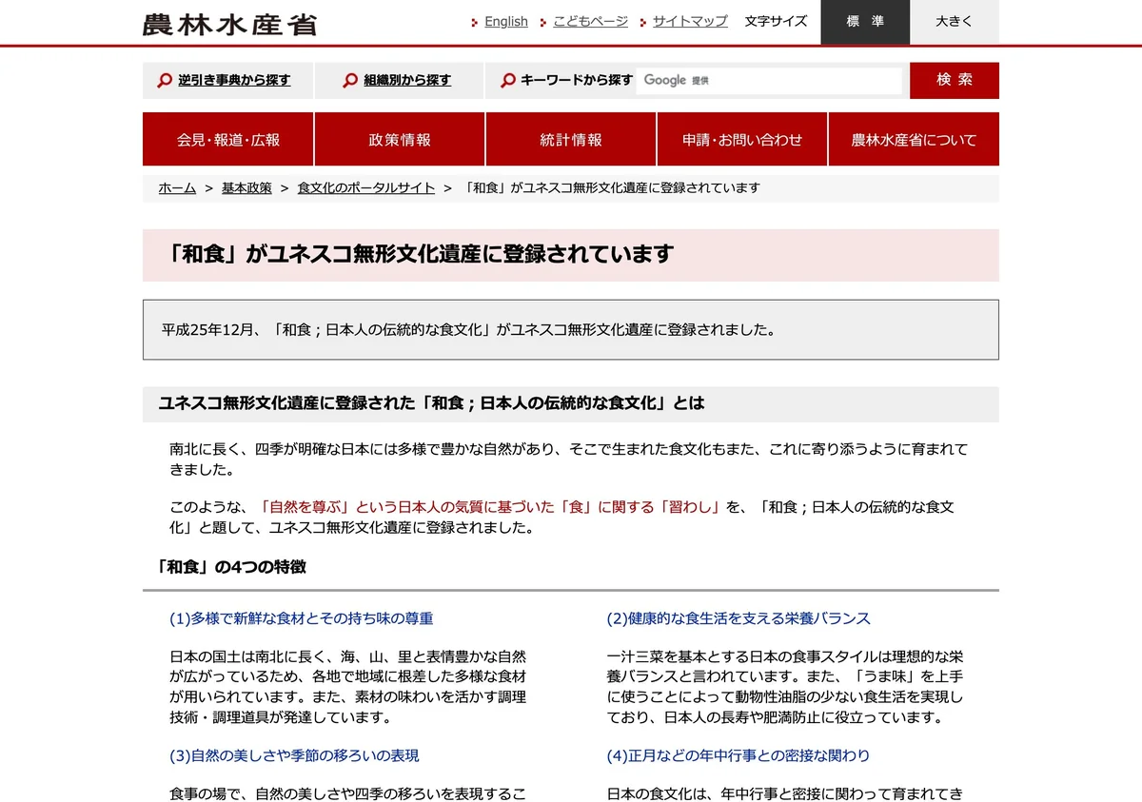Go to 食文化のポータルサイト breadcrumb link

click(366, 188)
